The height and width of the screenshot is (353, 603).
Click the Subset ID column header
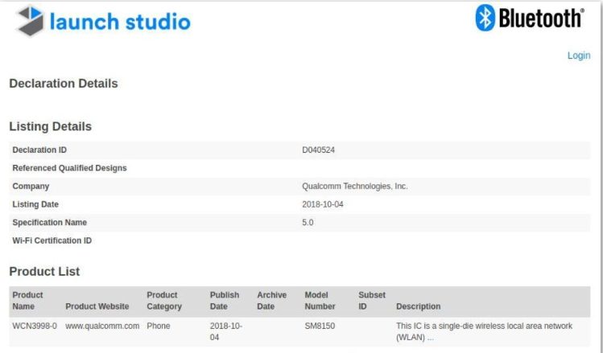[371, 301]
